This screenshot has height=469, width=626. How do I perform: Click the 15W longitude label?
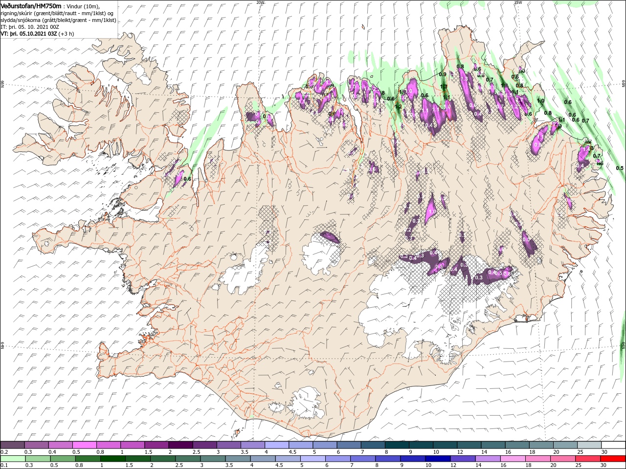pos(518,2)
